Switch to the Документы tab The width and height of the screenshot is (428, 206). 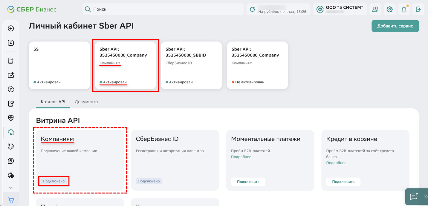86,102
